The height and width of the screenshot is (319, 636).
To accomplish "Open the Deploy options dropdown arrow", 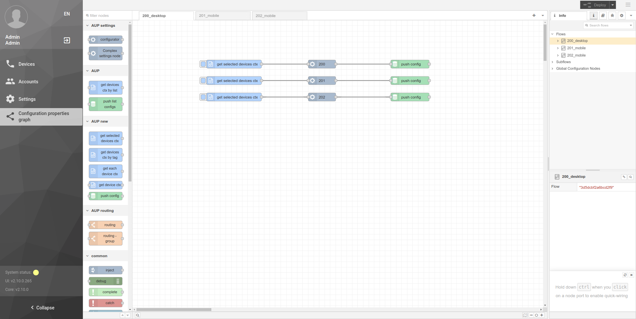I will [612, 5].
